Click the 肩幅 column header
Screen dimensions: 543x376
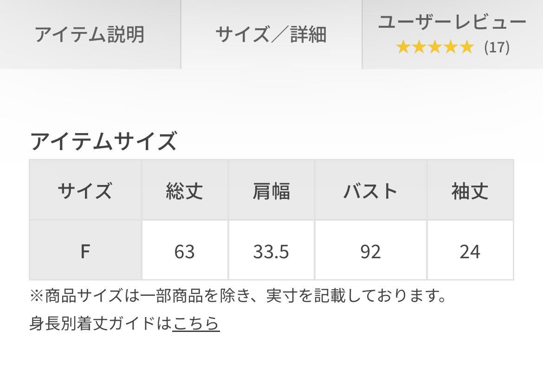[x=271, y=191]
